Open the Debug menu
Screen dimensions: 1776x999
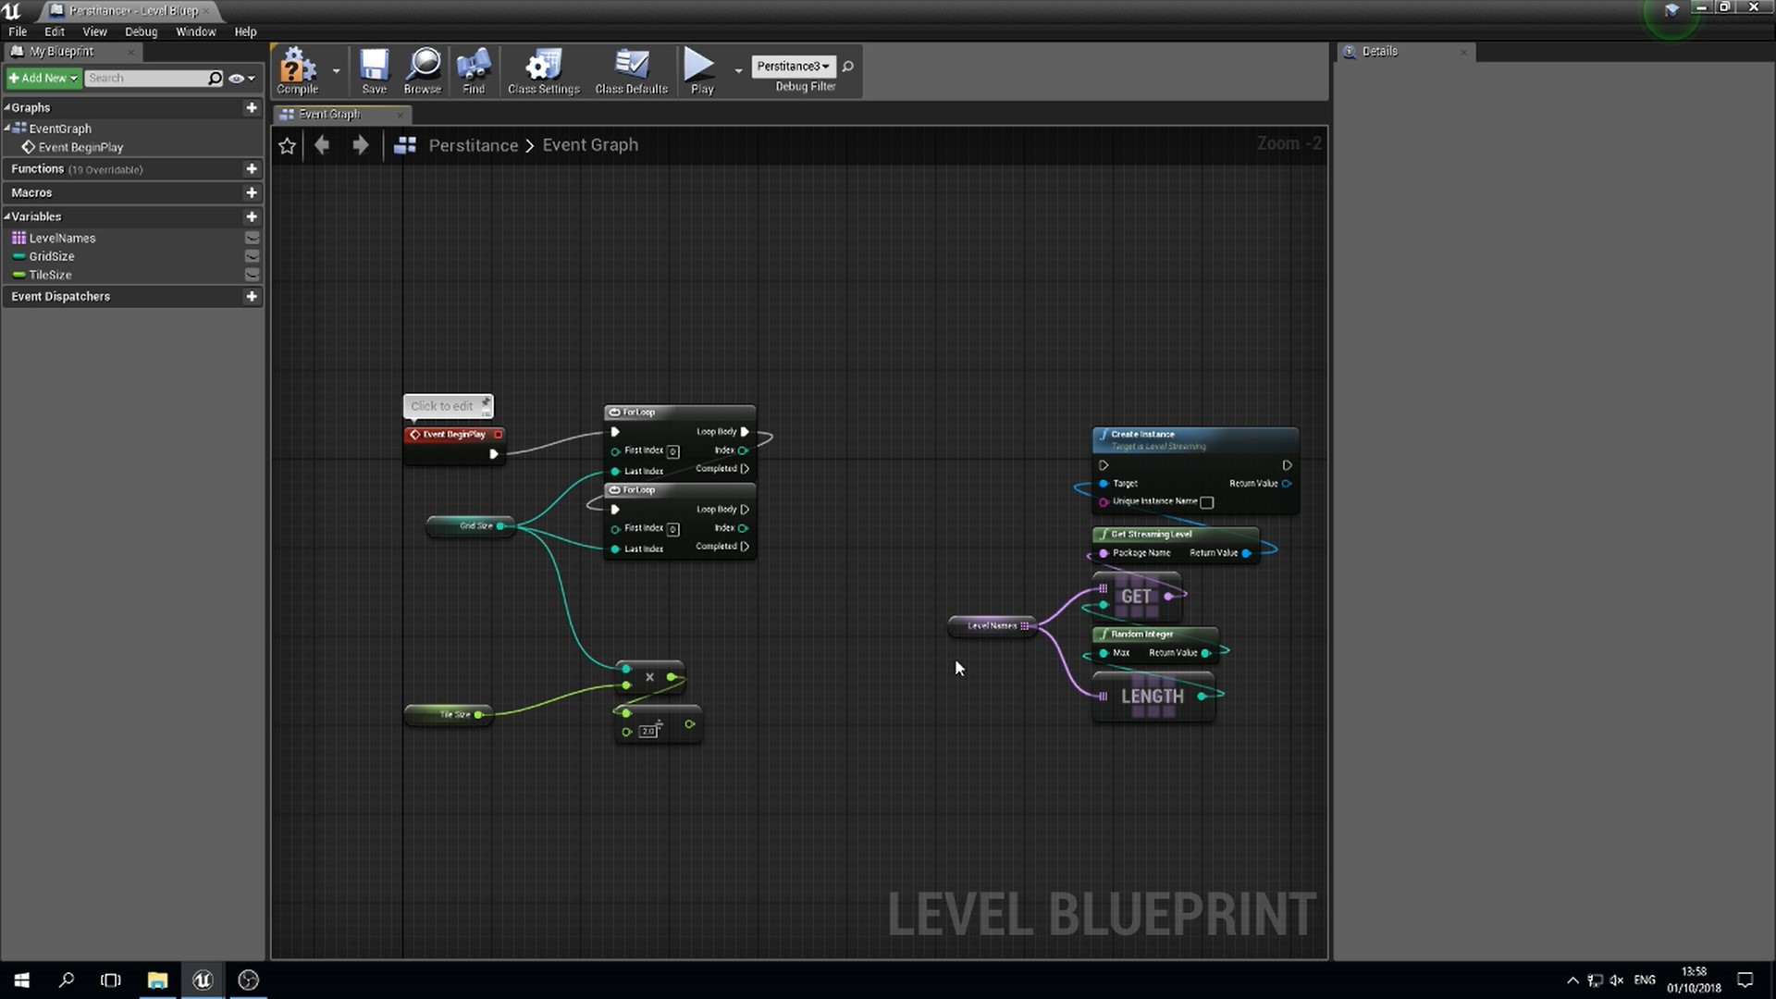141,31
